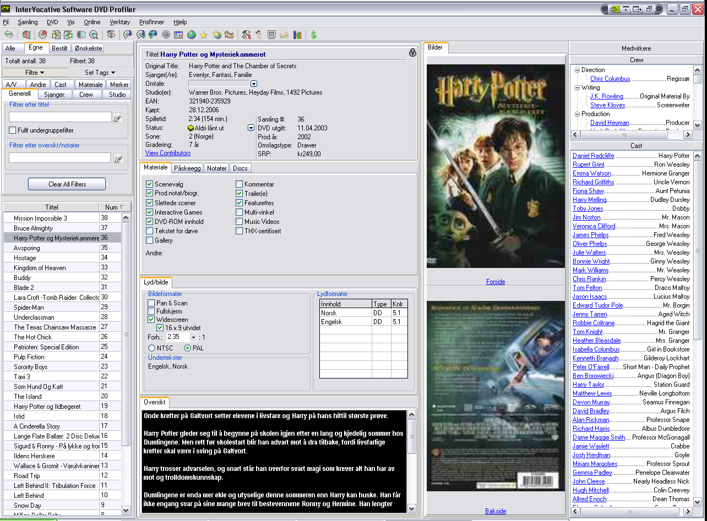Click the eye icon in the toolbar
The width and height of the screenshot is (707, 521).
click(x=111, y=35)
